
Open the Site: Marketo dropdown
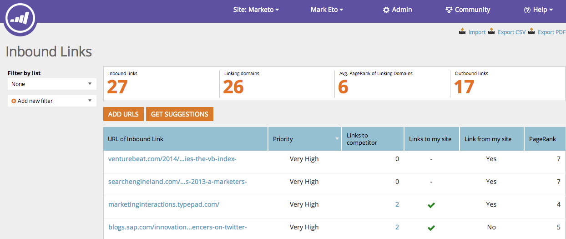click(256, 10)
